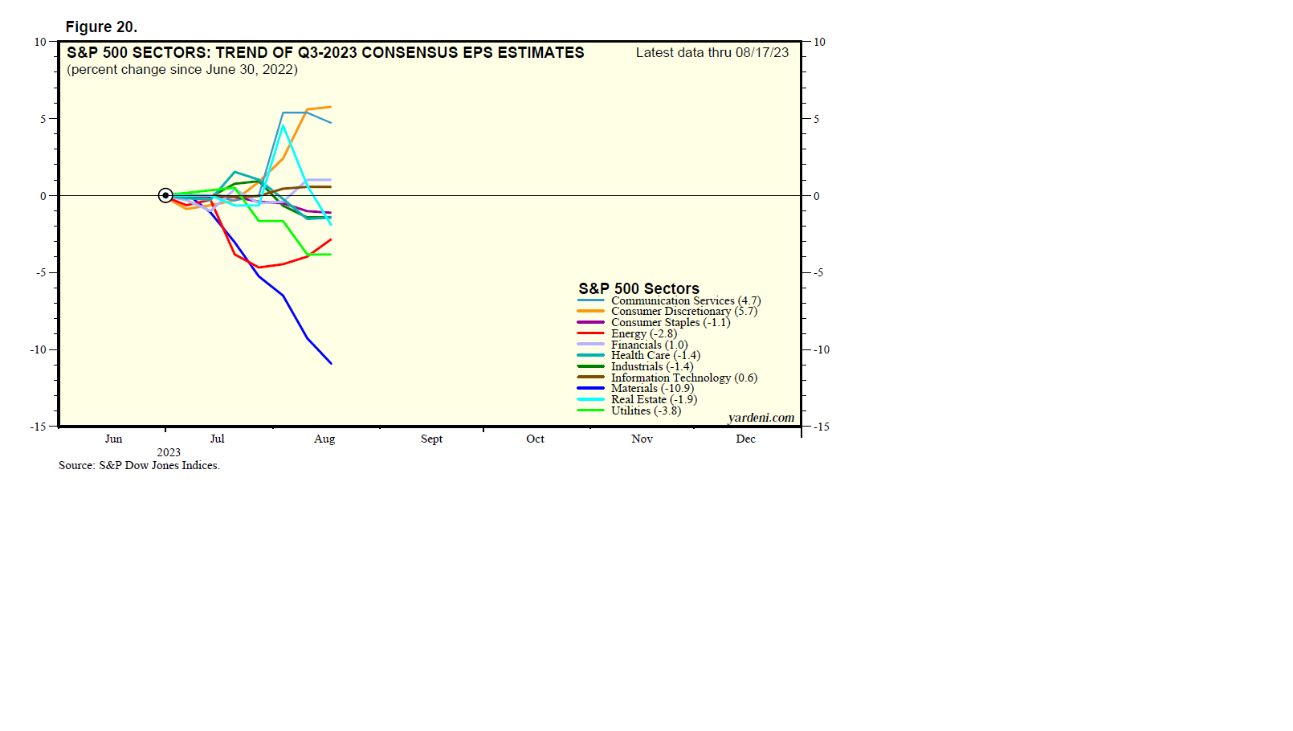Click the Dec label on the x-axis
The image size is (1293, 731).
pos(745,439)
